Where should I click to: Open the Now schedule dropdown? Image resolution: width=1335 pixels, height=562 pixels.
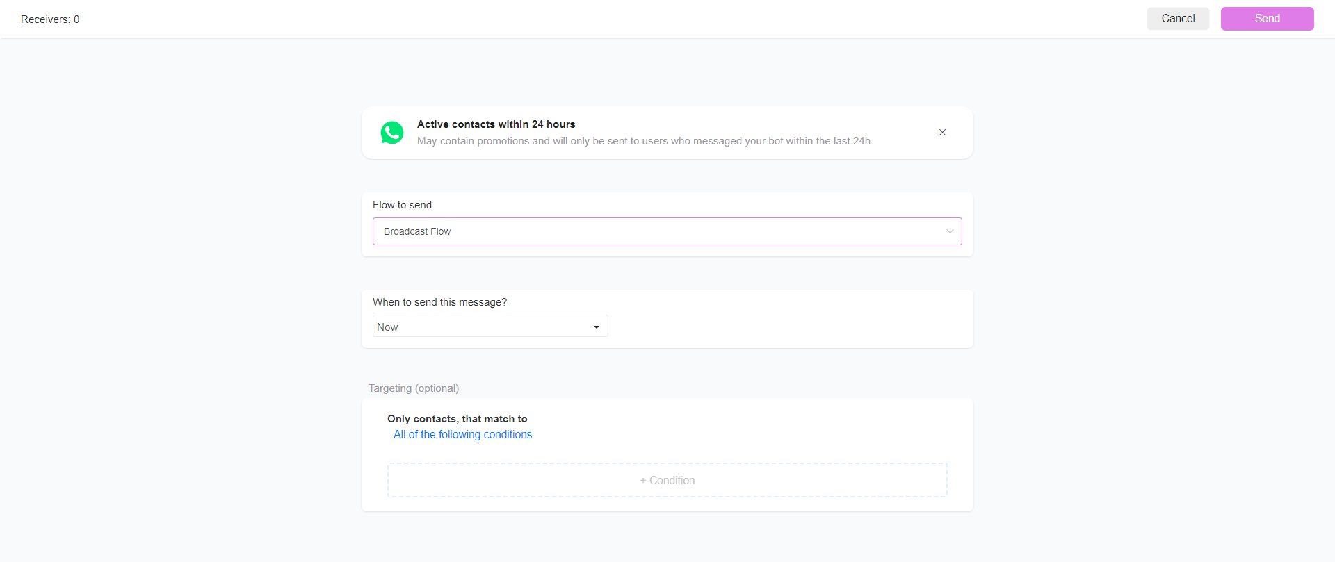[x=490, y=327]
